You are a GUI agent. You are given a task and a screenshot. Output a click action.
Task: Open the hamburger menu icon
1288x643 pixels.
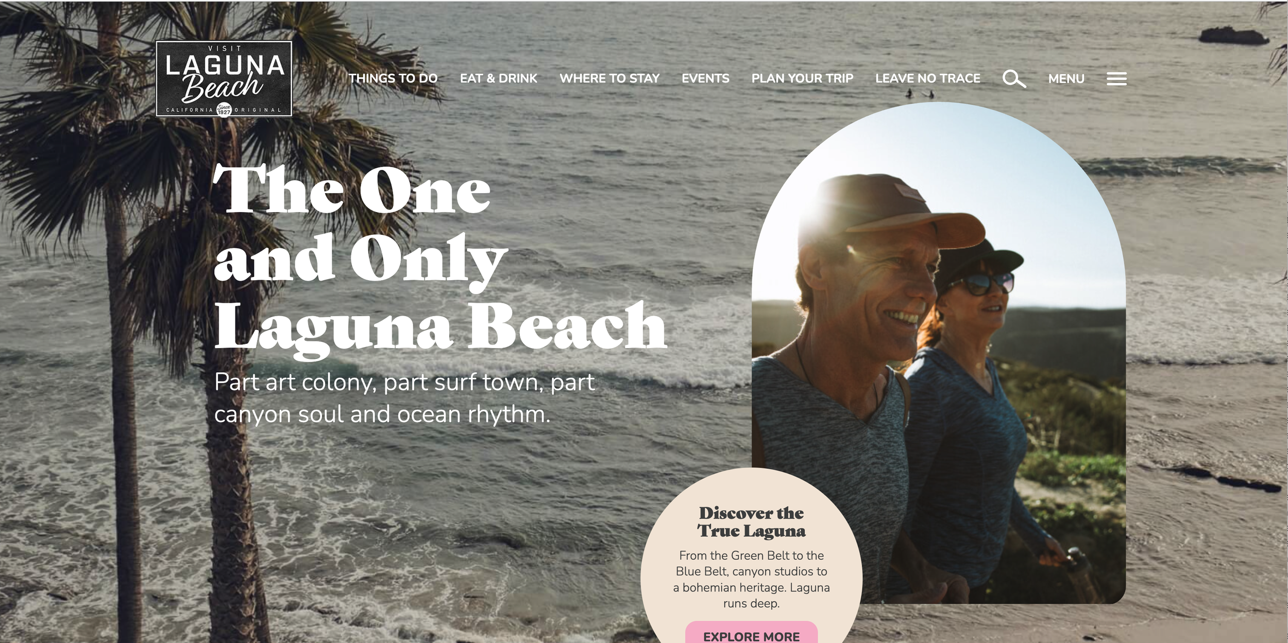[x=1116, y=79]
